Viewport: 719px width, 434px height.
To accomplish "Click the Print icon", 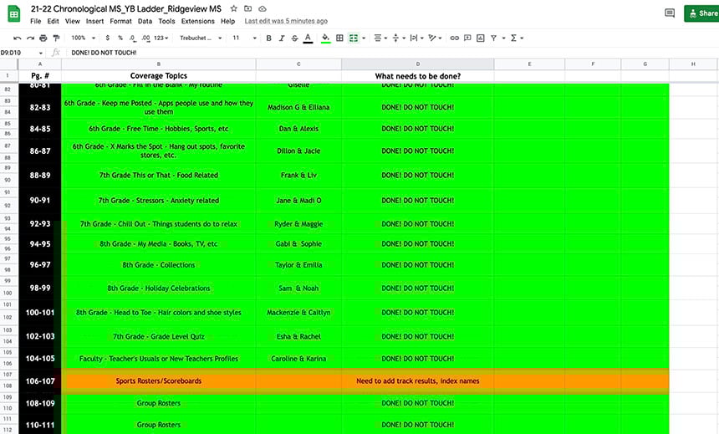I will point(43,38).
